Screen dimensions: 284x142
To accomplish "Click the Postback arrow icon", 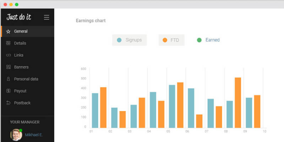I will [x=8, y=103].
